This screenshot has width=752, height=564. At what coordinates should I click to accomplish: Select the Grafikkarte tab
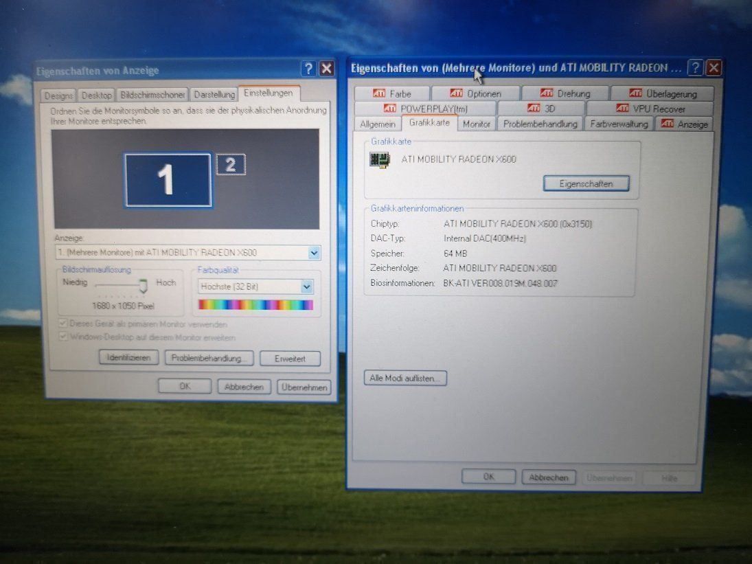pos(429,123)
